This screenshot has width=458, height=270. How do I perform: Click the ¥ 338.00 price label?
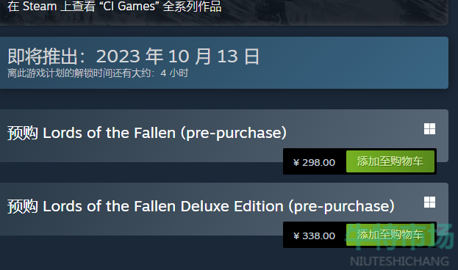point(315,236)
